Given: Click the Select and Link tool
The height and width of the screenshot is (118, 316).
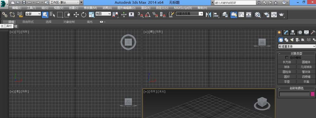Looking at the screenshot, I should point(5,15).
